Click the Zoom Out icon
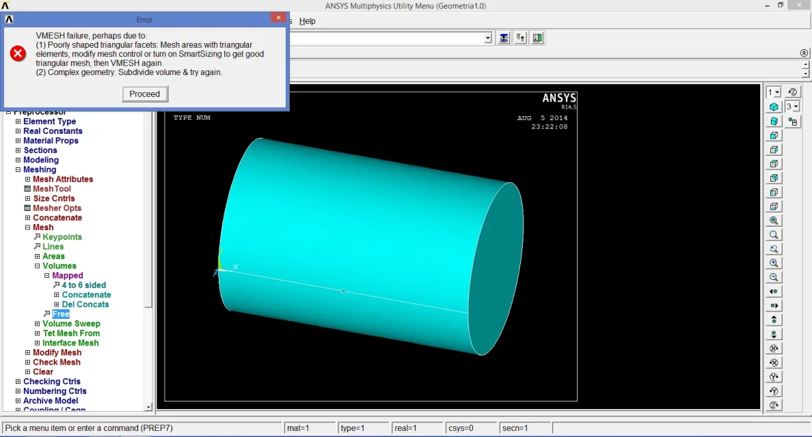 point(774,277)
